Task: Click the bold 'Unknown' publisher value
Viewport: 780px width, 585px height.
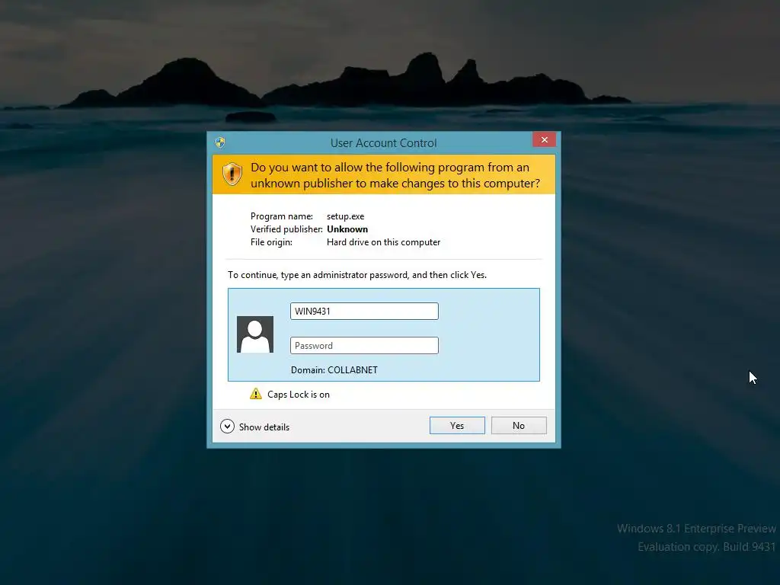Action: (347, 229)
